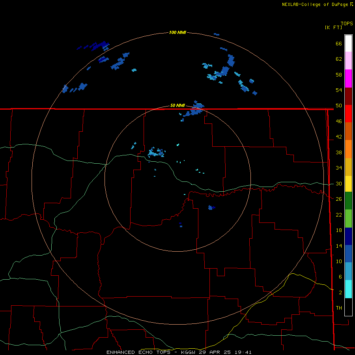Click the white 66 kft legend color
355x355 pixels.
tap(348, 43)
